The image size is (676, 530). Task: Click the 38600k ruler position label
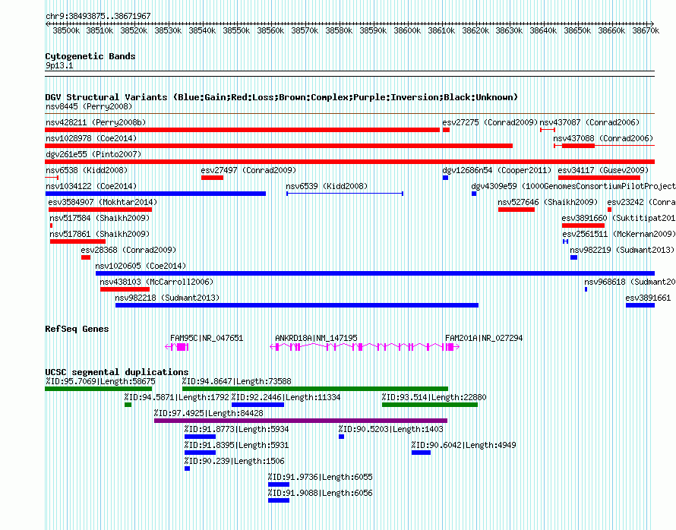[407, 30]
